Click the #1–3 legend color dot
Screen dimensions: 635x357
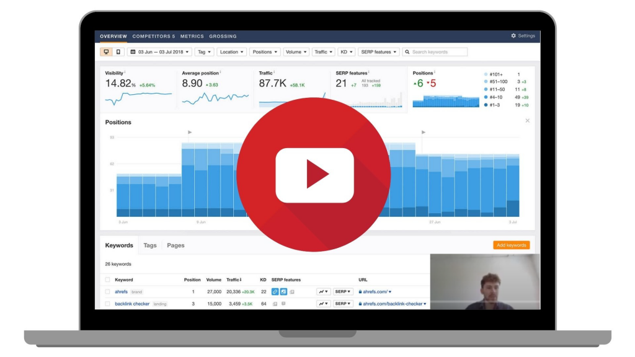tap(486, 105)
